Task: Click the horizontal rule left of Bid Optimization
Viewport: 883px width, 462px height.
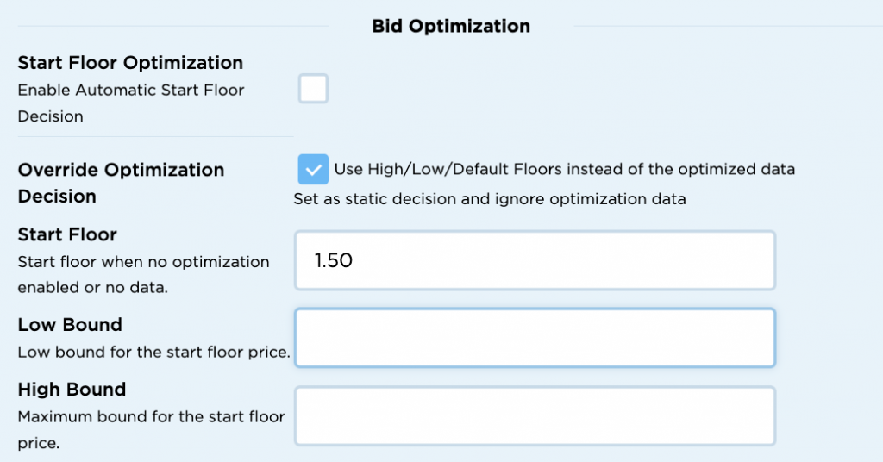Action: point(172,27)
